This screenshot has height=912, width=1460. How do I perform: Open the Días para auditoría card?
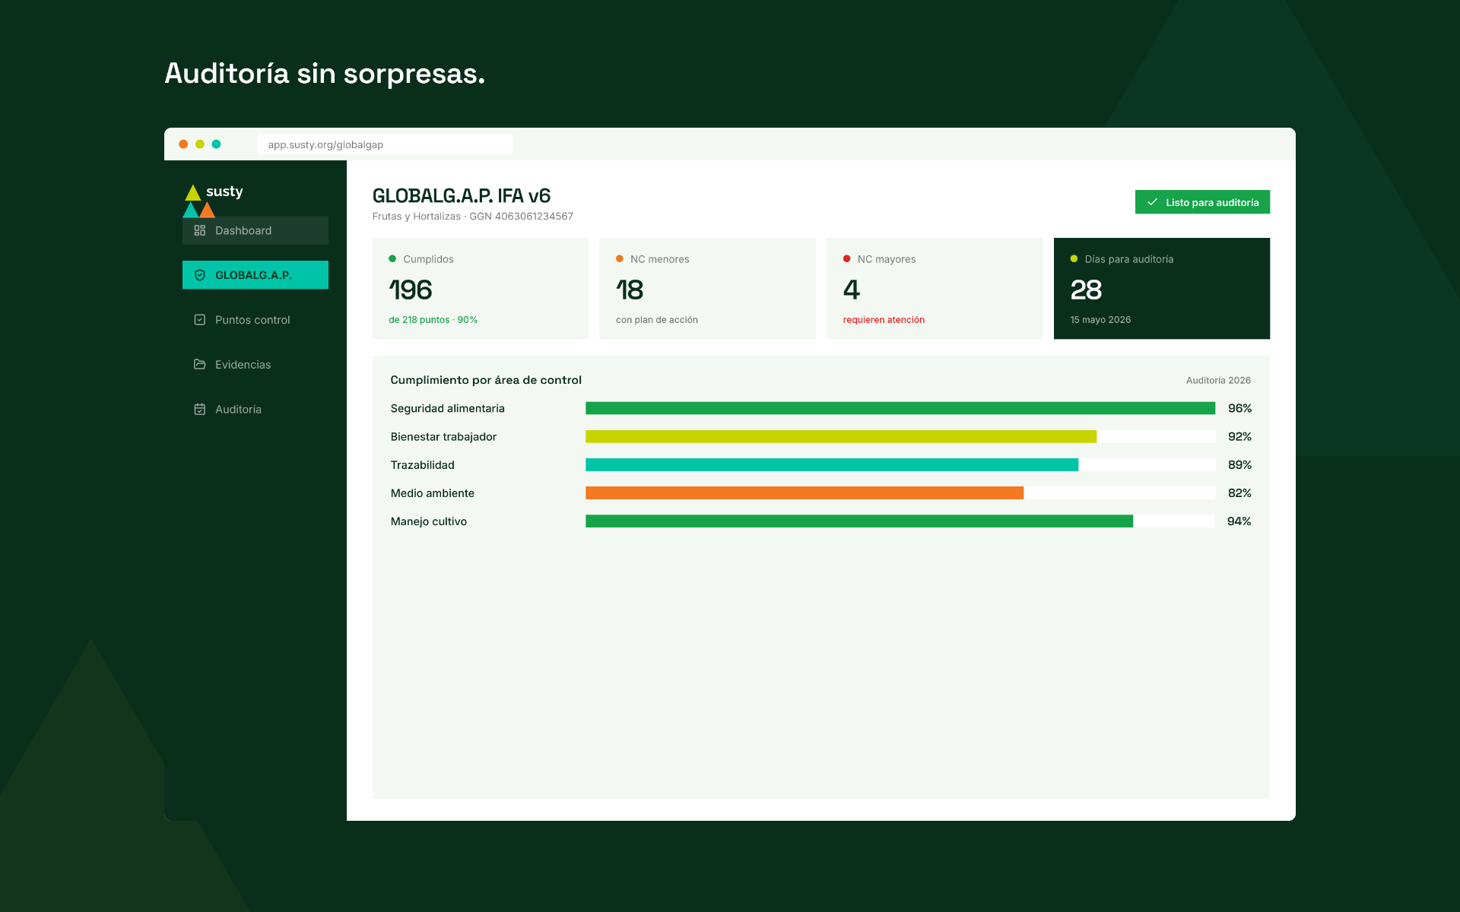[x=1162, y=288]
